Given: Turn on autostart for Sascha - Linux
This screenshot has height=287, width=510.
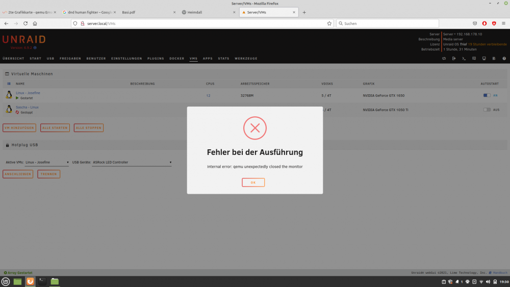Looking at the screenshot, I should tap(487, 110).
